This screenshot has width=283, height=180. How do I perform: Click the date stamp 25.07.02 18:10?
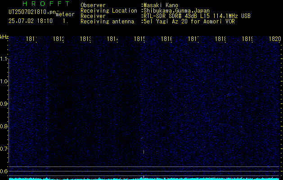pyautogui.click(x=31, y=21)
